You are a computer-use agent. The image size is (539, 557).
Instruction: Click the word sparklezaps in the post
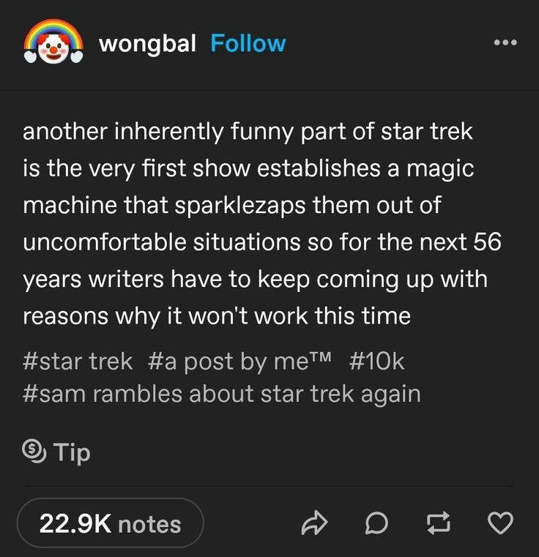pyautogui.click(x=240, y=206)
